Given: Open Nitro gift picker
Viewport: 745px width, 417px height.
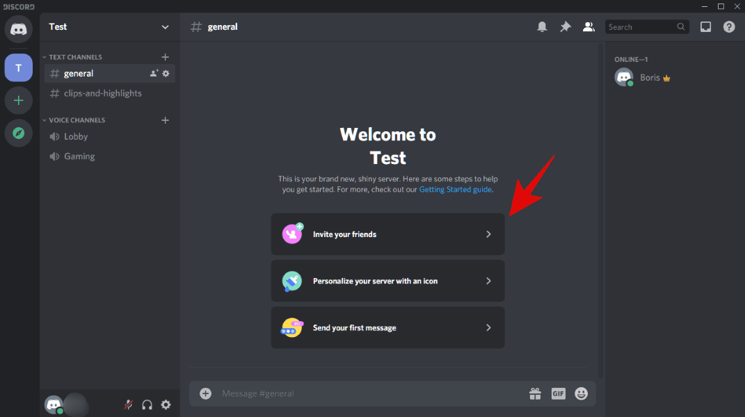Looking at the screenshot, I should coord(535,393).
